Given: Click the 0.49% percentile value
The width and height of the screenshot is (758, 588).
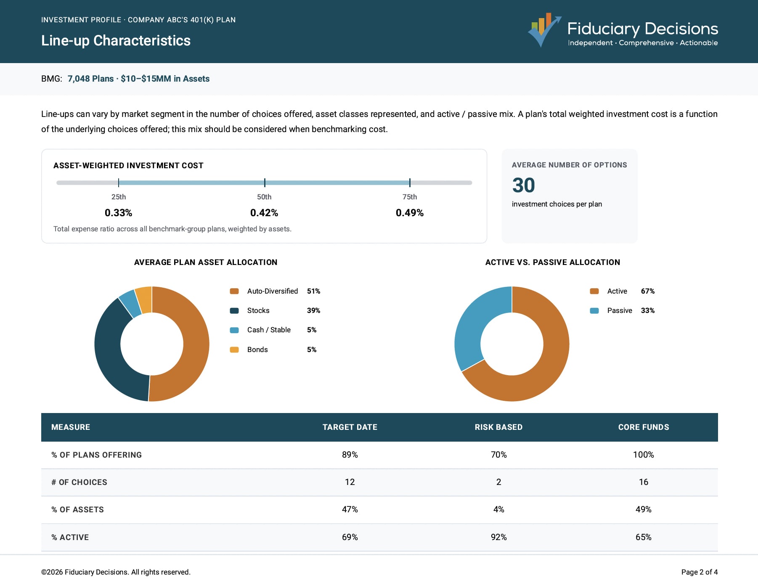Looking at the screenshot, I should pos(410,213).
